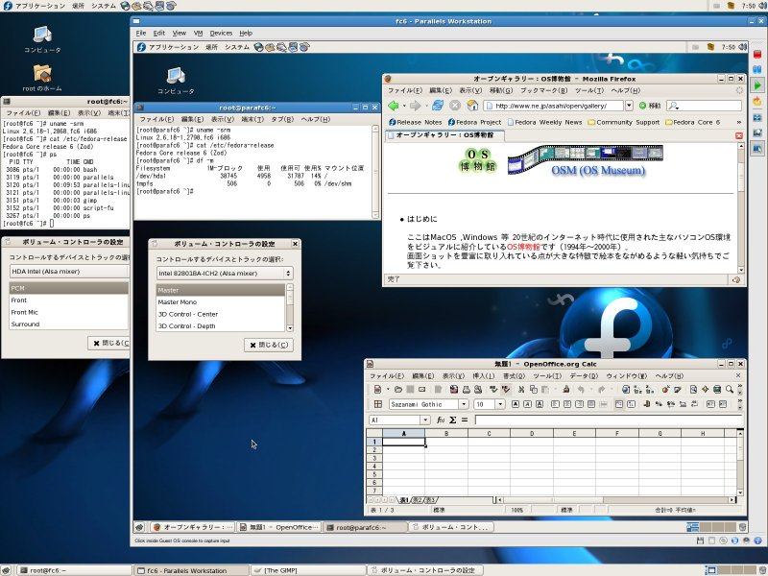Click the Calc Cut scissors icon
The height and width of the screenshot is (576, 768).
[x=521, y=390]
